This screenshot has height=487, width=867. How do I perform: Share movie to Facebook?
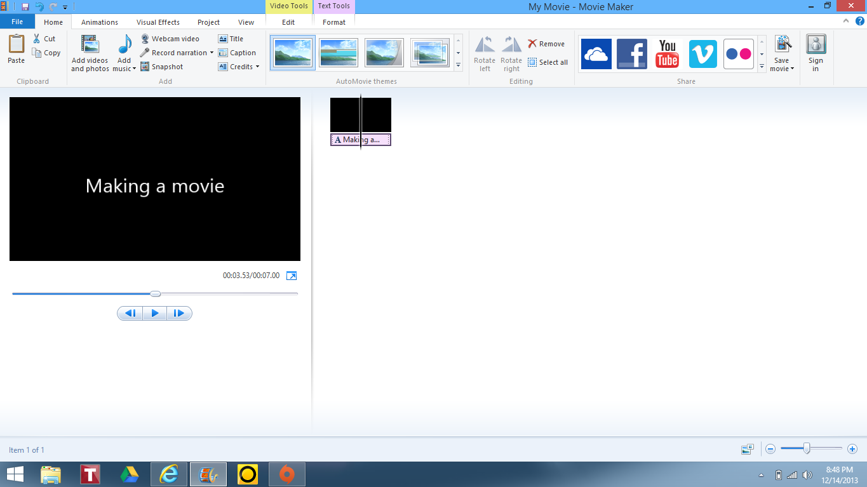pyautogui.click(x=632, y=54)
